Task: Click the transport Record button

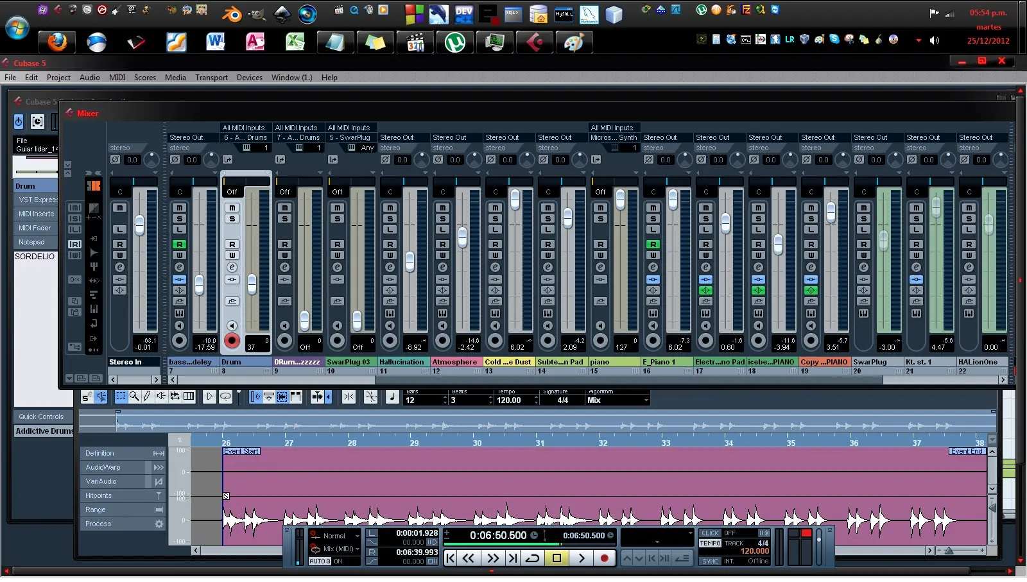Action: 604,558
